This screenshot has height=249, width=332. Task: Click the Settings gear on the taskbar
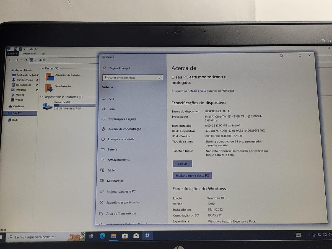tap(147, 235)
